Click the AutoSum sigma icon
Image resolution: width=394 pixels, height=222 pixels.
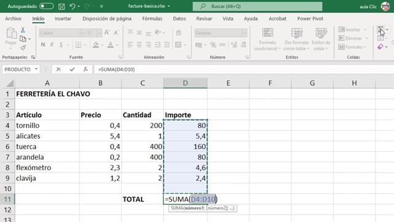380,30
